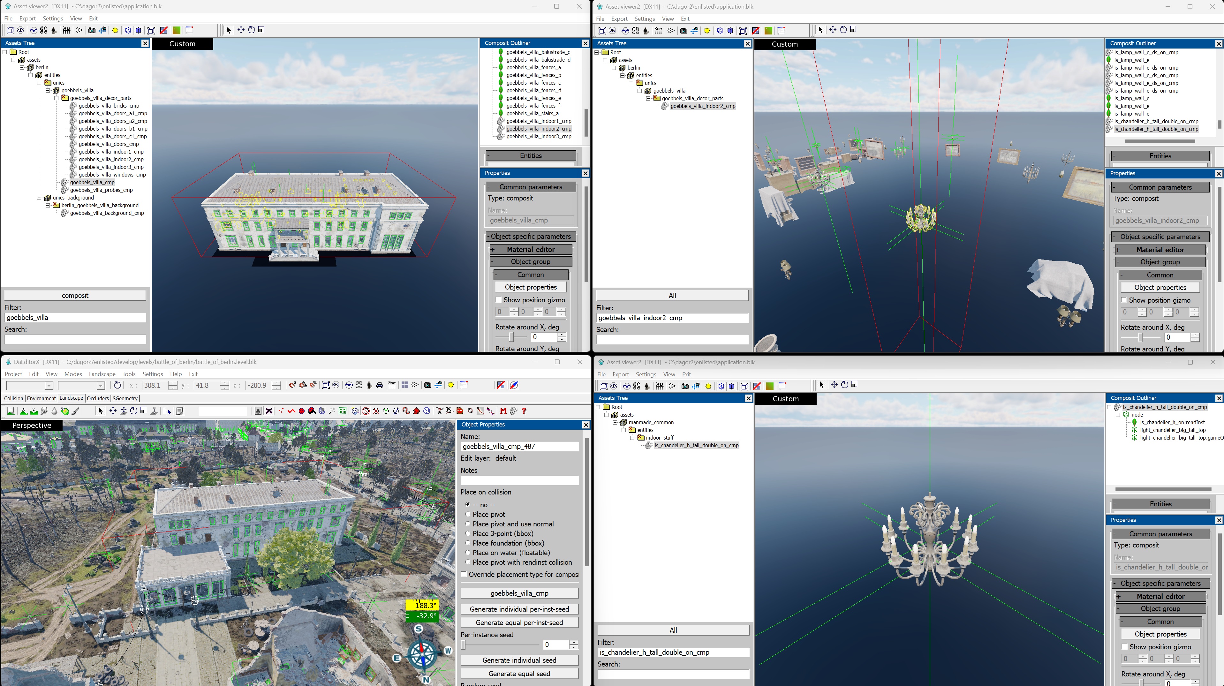The width and height of the screenshot is (1224, 686).
Task: Select the rotate tool in top-right Asset viewer
Action: click(843, 30)
